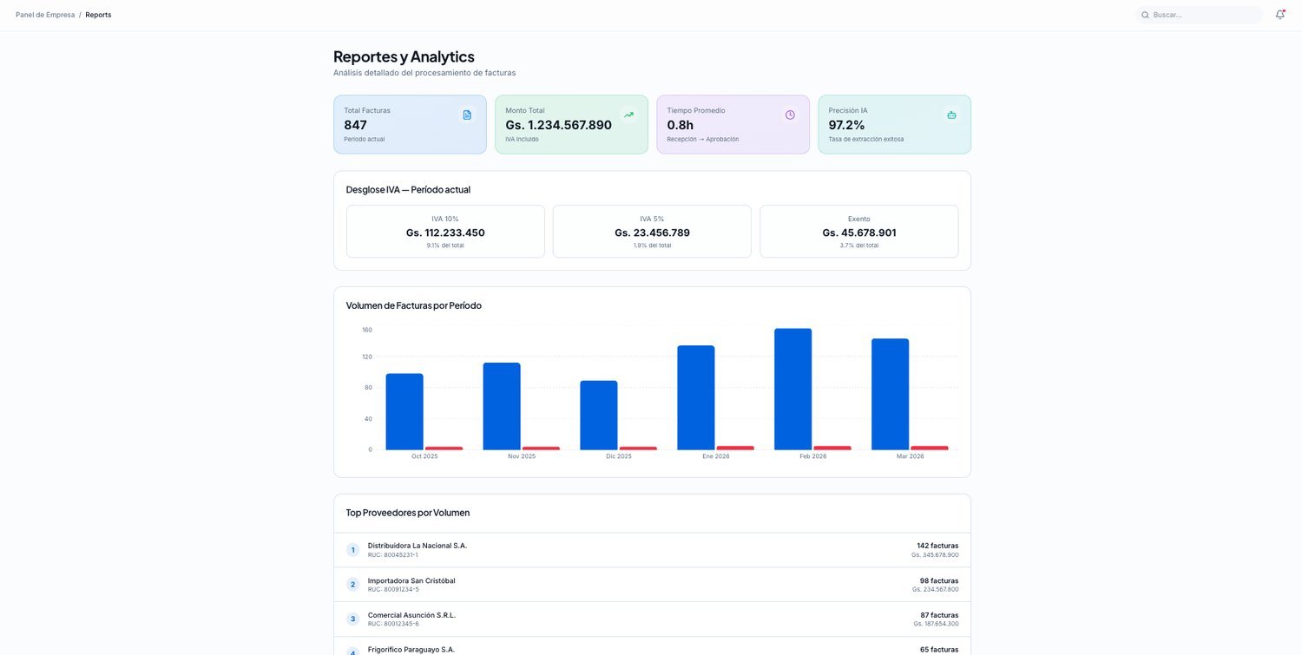Screen dimensions: 1302x655
Task: Click the 'Feb 2026' axis label
Action: click(x=813, y=456)
